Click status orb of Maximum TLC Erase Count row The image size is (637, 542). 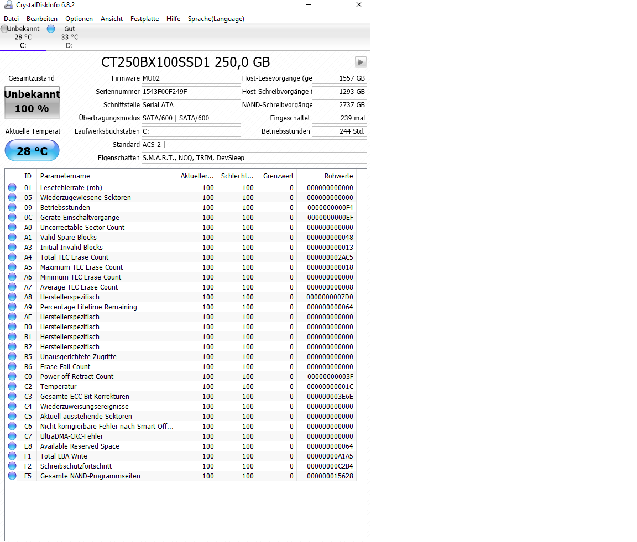pos(12,267)
